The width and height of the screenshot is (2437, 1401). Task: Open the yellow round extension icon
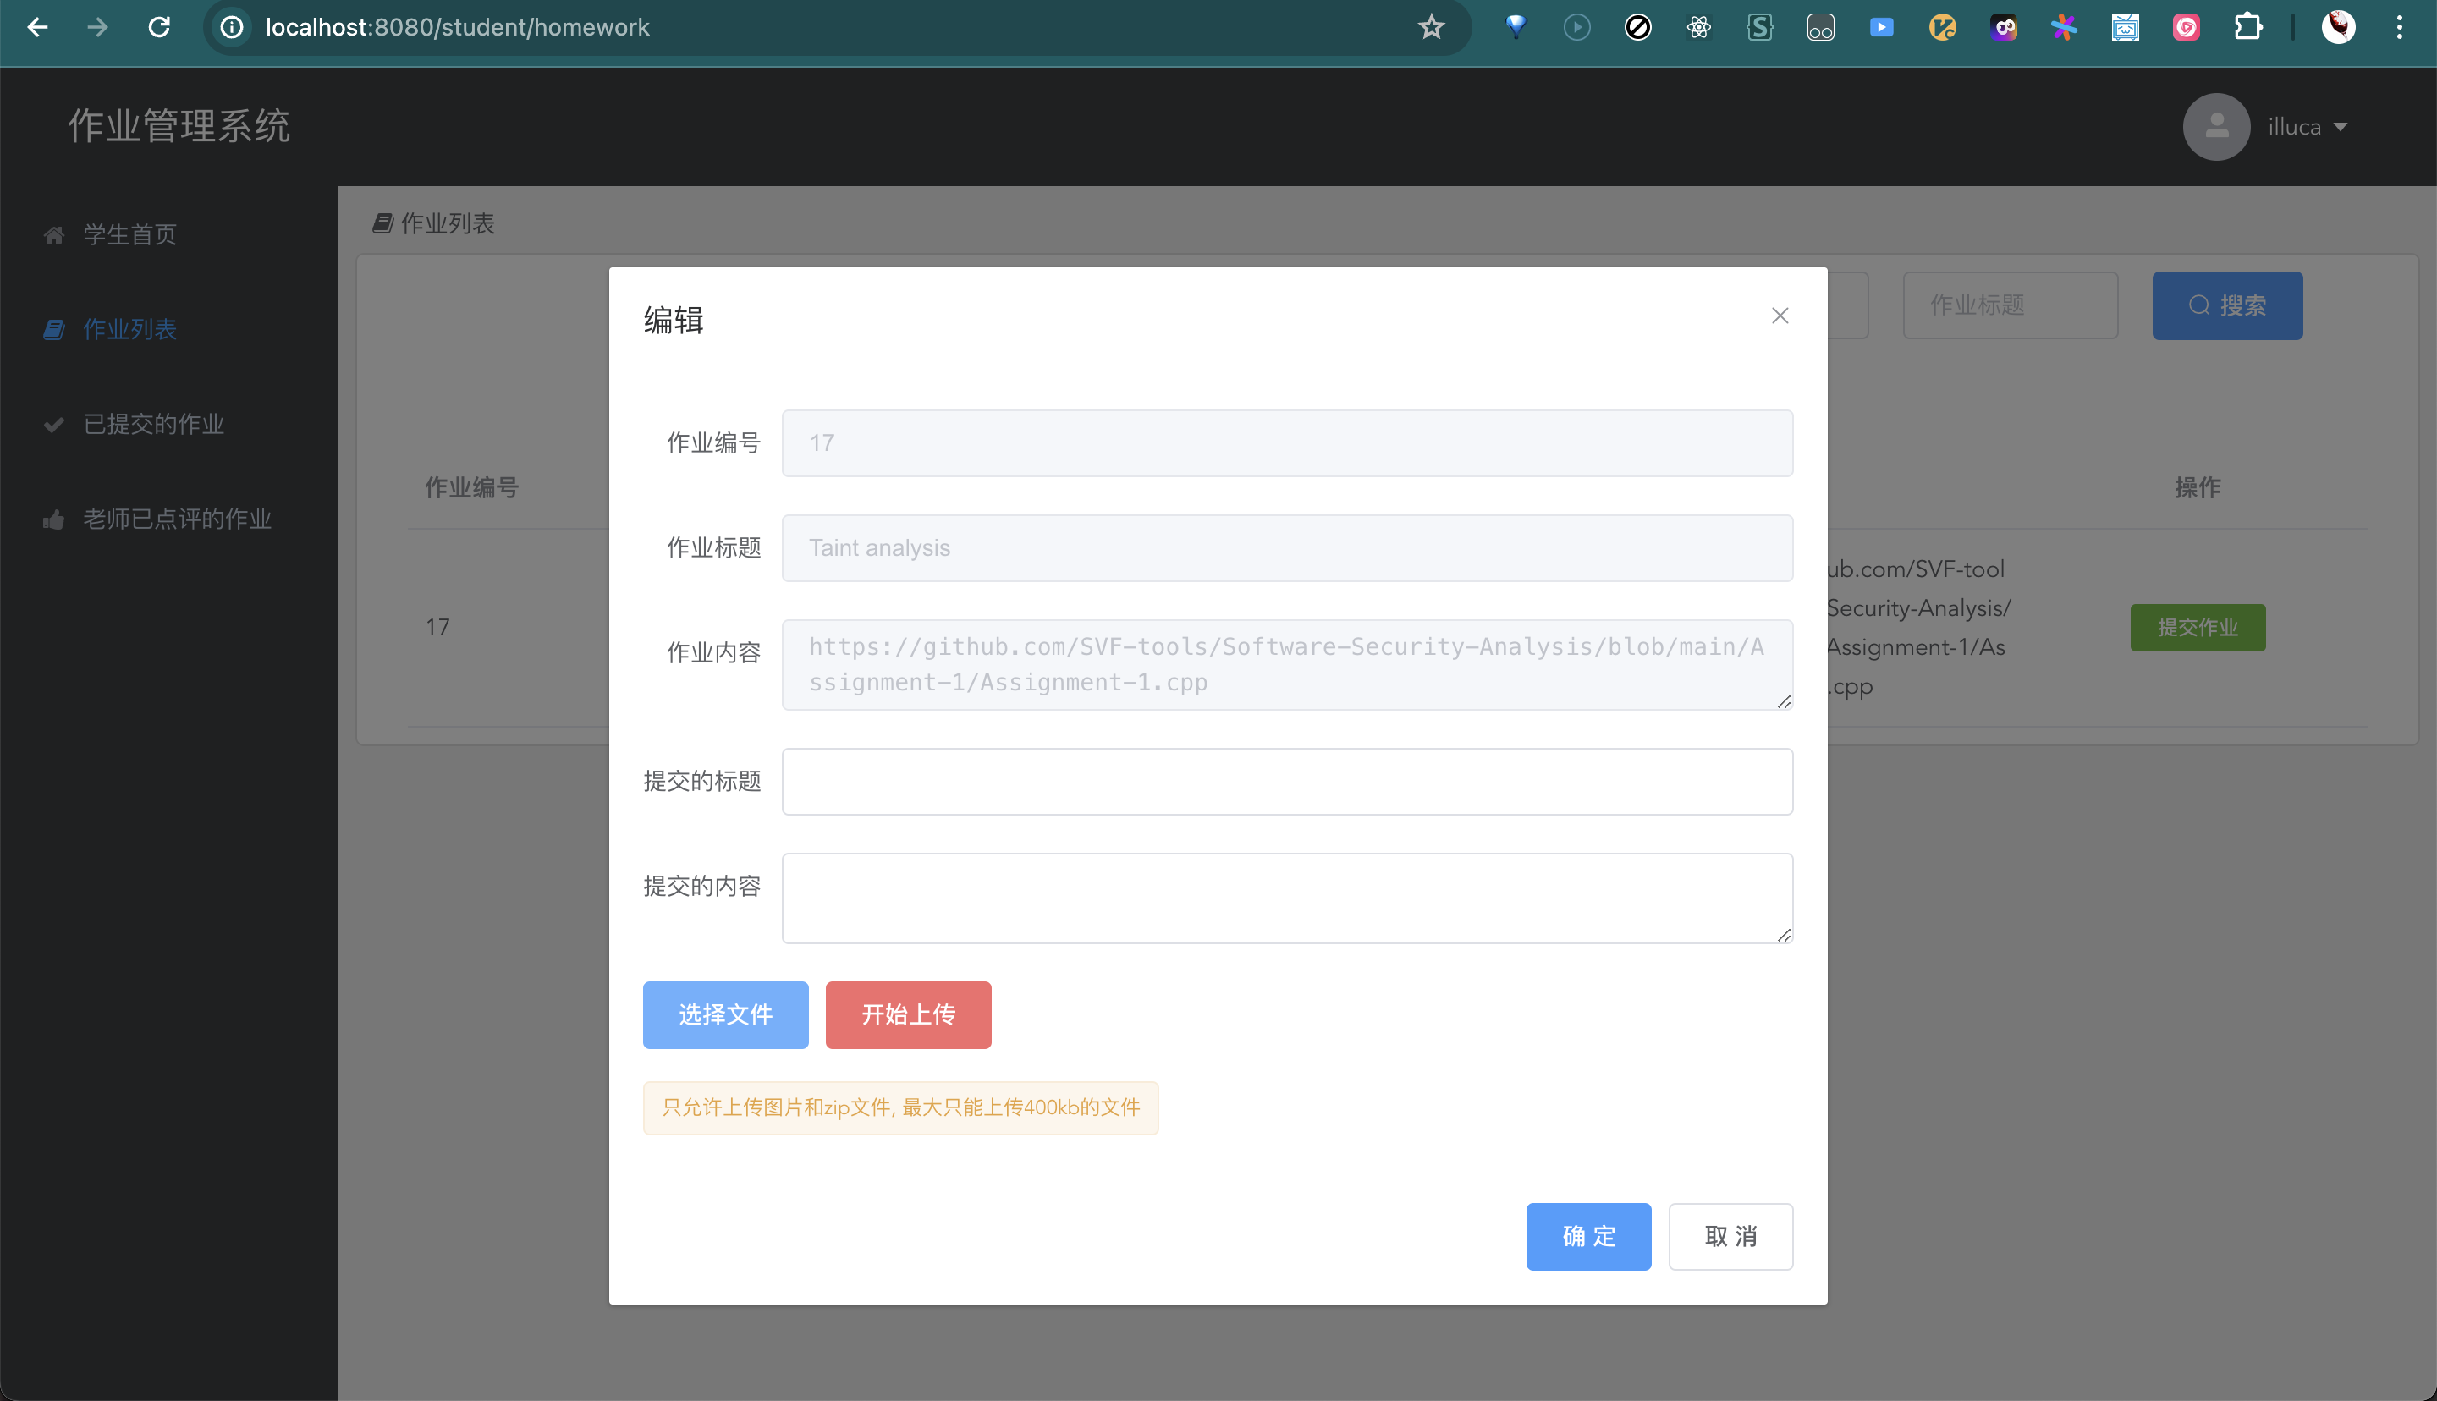click(1943, 27)
